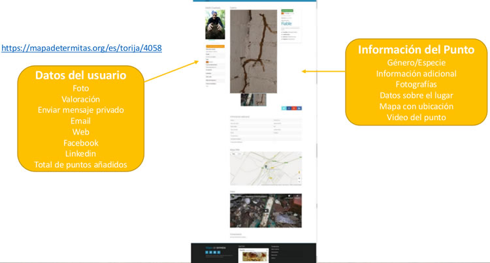Viewport: 490px width, 263px height.
Task: Click the green button above rating panel
Action: [287, 12]
